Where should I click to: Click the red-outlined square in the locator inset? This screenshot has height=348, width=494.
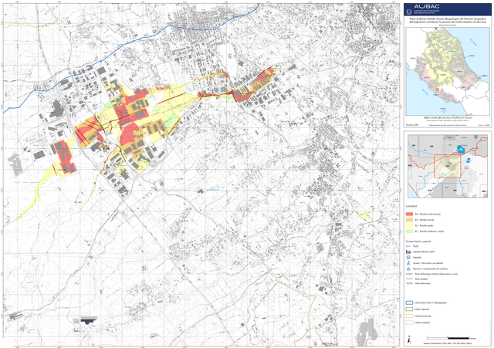[446, 167]
